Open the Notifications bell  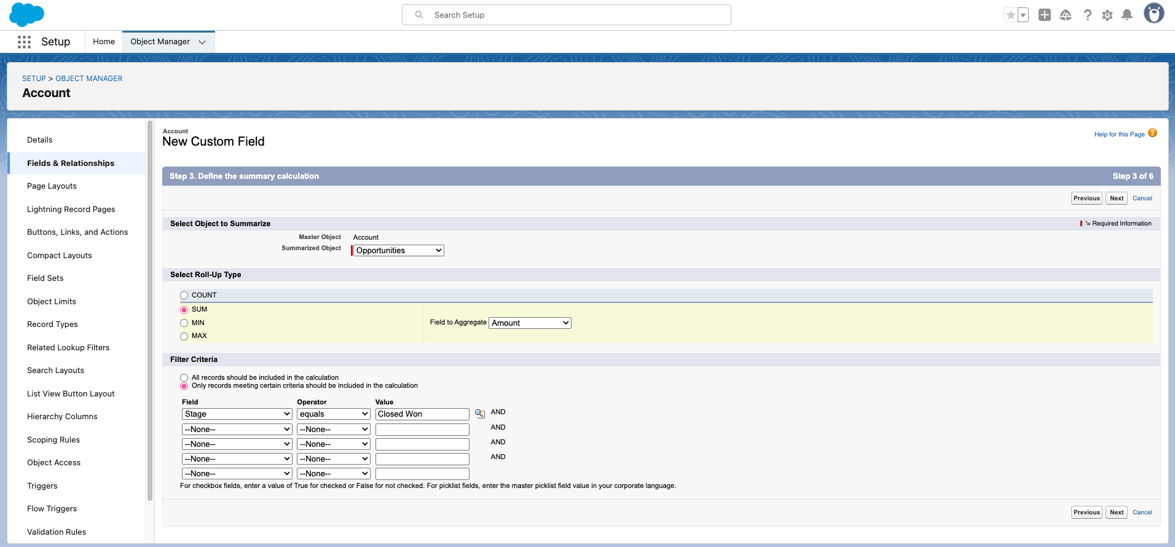[1127, 15]
